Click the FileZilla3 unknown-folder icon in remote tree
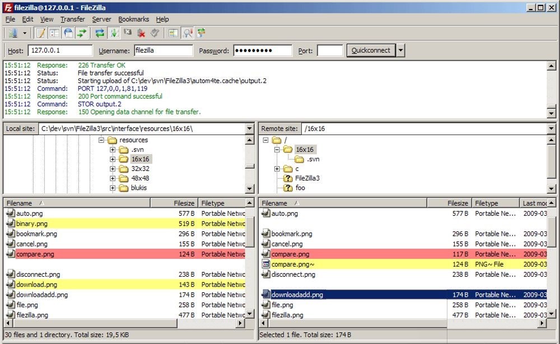This screenshot has width=560, height=344. [288, 178]
